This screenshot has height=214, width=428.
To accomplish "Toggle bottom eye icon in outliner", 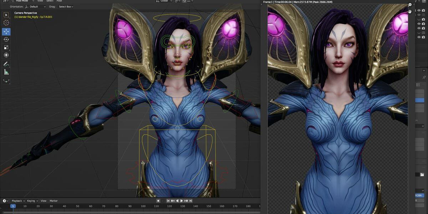I will [419, 37].
